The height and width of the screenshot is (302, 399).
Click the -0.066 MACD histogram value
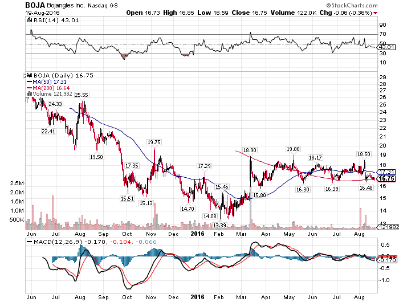point(146,242)
